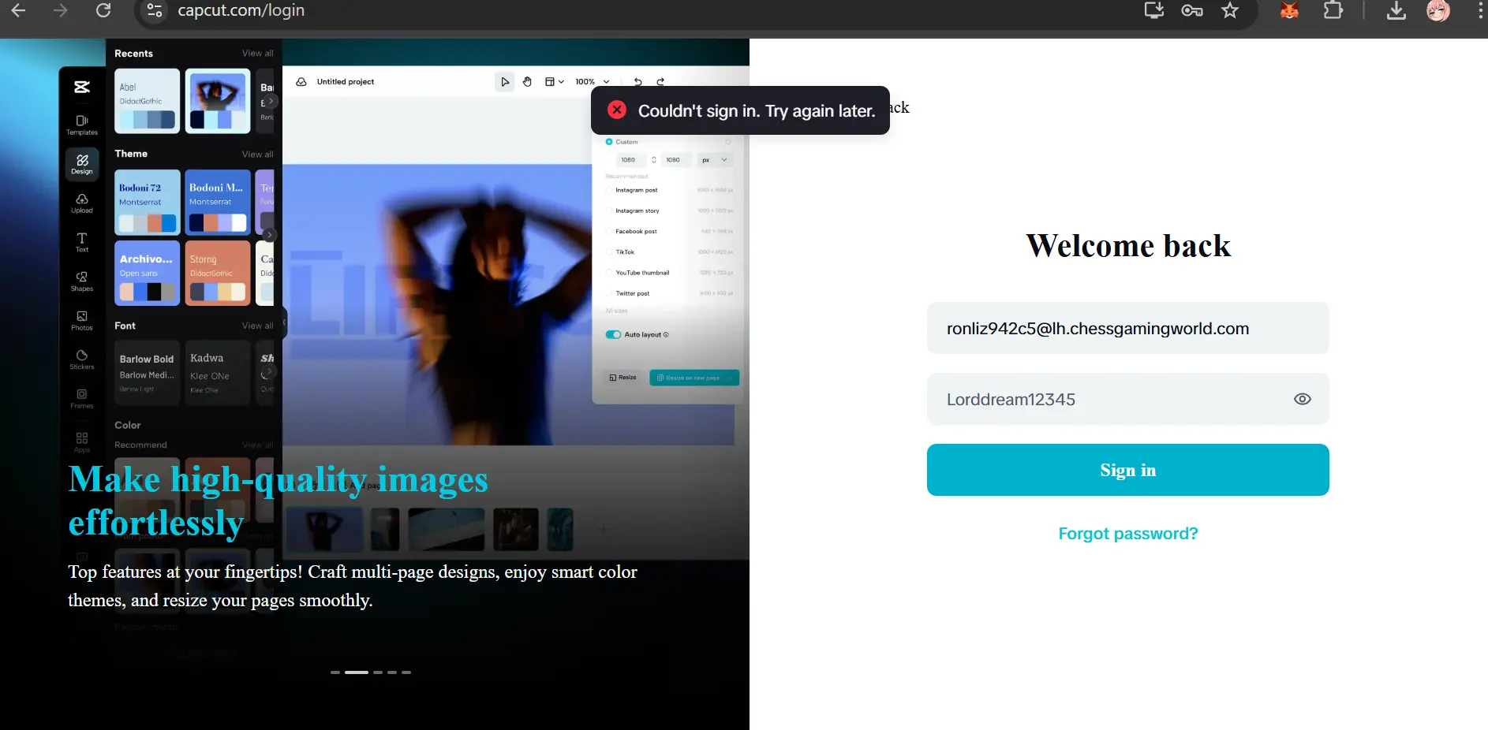Viewport: 1488px width, 730px height.
Task: Open the px unit dropdown
Action: coord(715,159)
